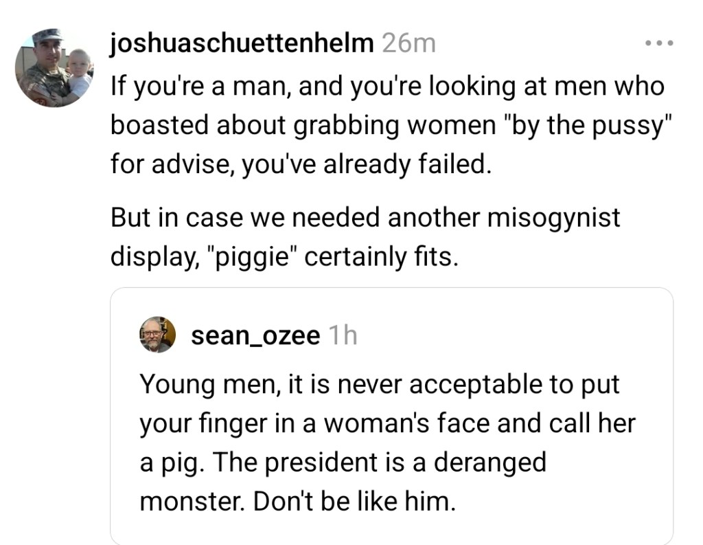The width and height of the screenshot is (703, 545).
Task: Click the word "piggie" in the post
Action: point(253,256)
